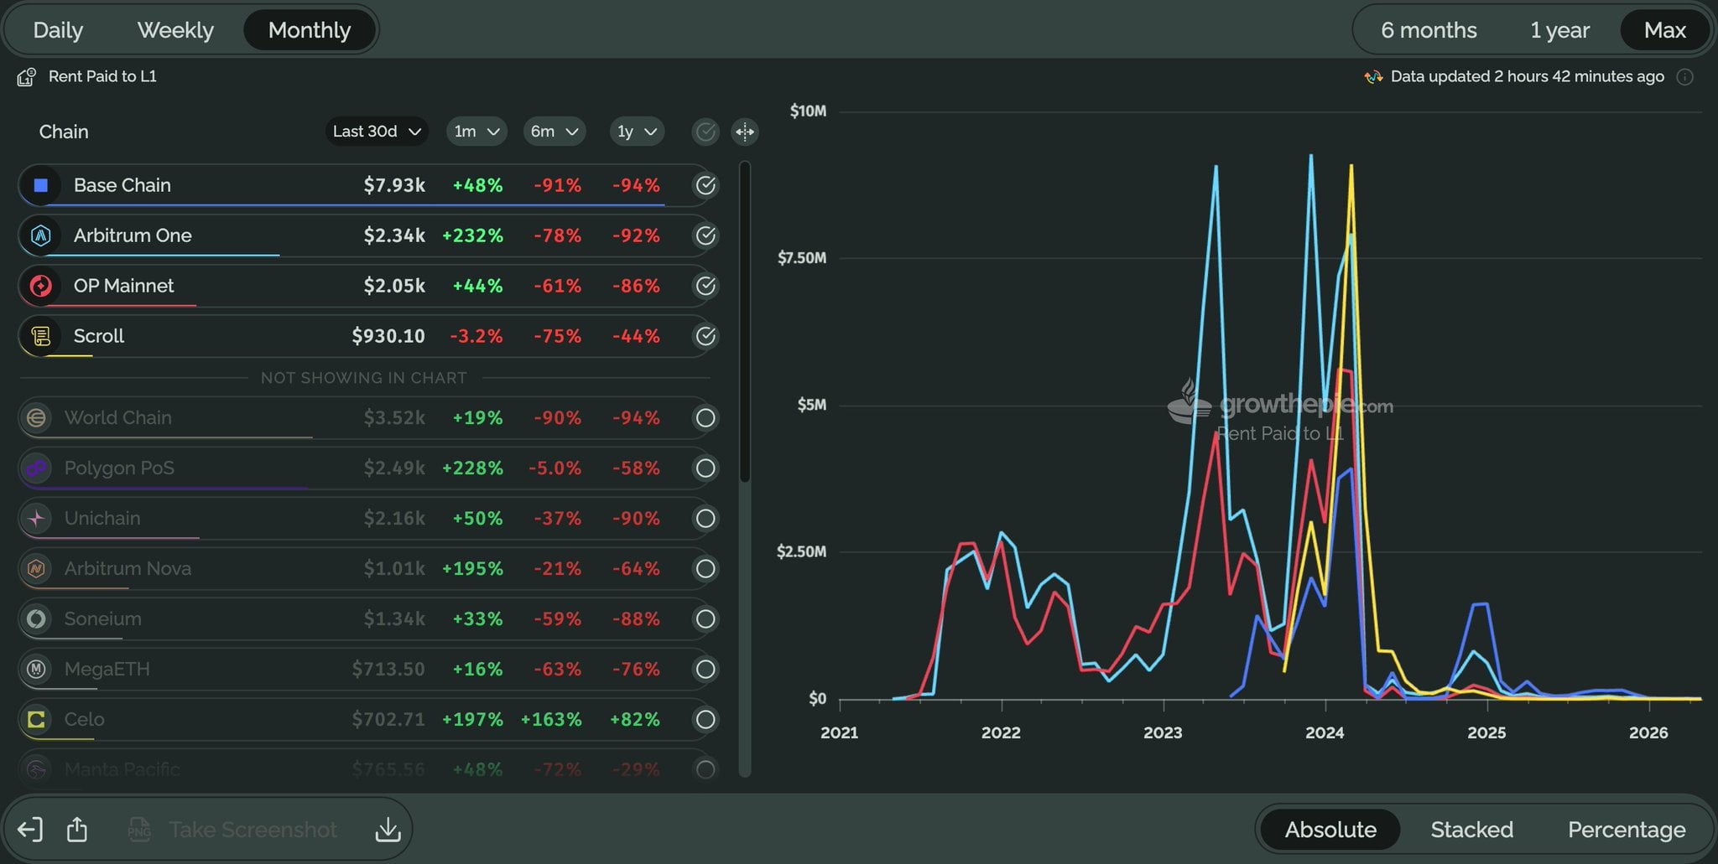This screenshot has height=864, width=1718.
Task: Open the Last 30d sort dropdown
Action: 377,132
